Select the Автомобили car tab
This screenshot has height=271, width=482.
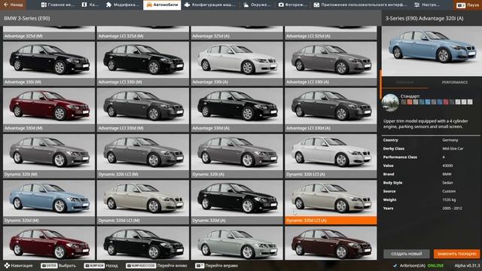[x=162, y=5]
